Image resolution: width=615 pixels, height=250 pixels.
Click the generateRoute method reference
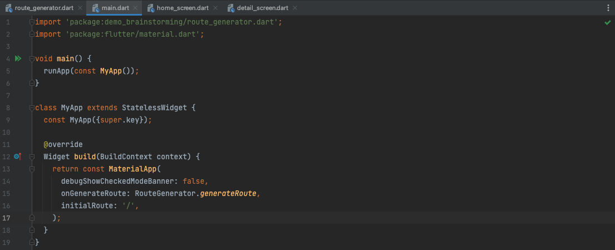[x=228, y=193]
